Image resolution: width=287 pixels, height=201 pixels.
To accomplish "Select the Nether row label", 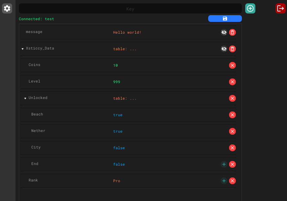I will pyautogui.click(x=38, y=131).
